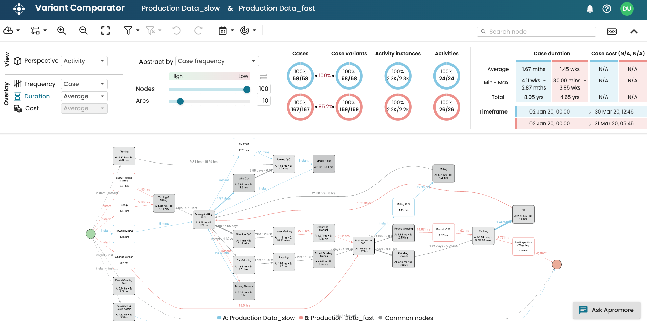Open the help question mark icon

(x=606, y=9)
